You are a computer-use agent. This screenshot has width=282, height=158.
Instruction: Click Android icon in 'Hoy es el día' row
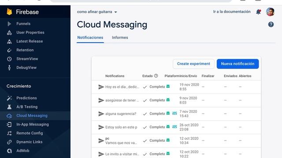point(168,86)
